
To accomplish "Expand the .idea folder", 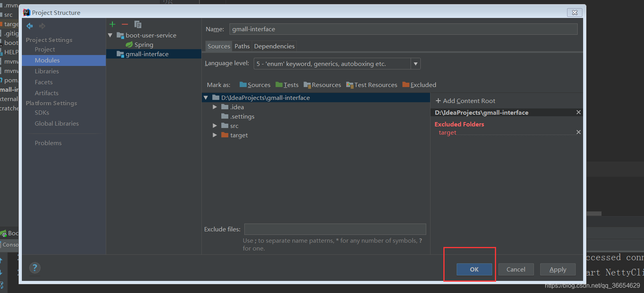I will point(215,107).
